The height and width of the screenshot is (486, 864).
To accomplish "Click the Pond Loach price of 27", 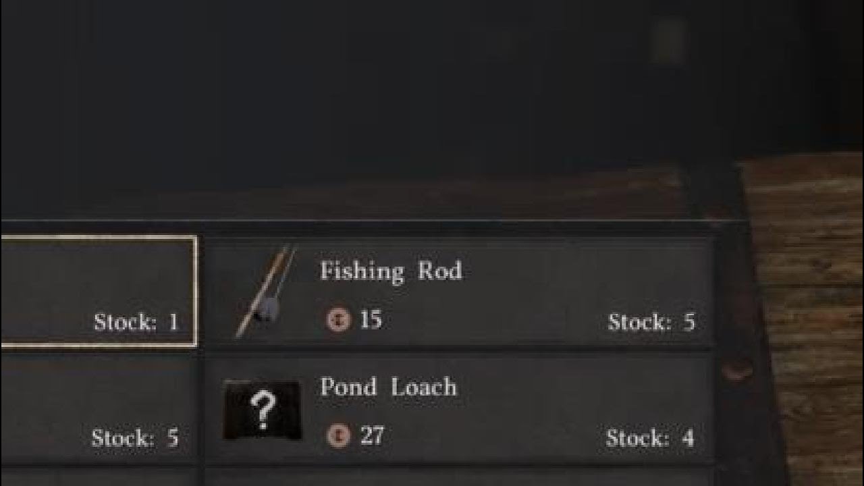I will point(372,435).
